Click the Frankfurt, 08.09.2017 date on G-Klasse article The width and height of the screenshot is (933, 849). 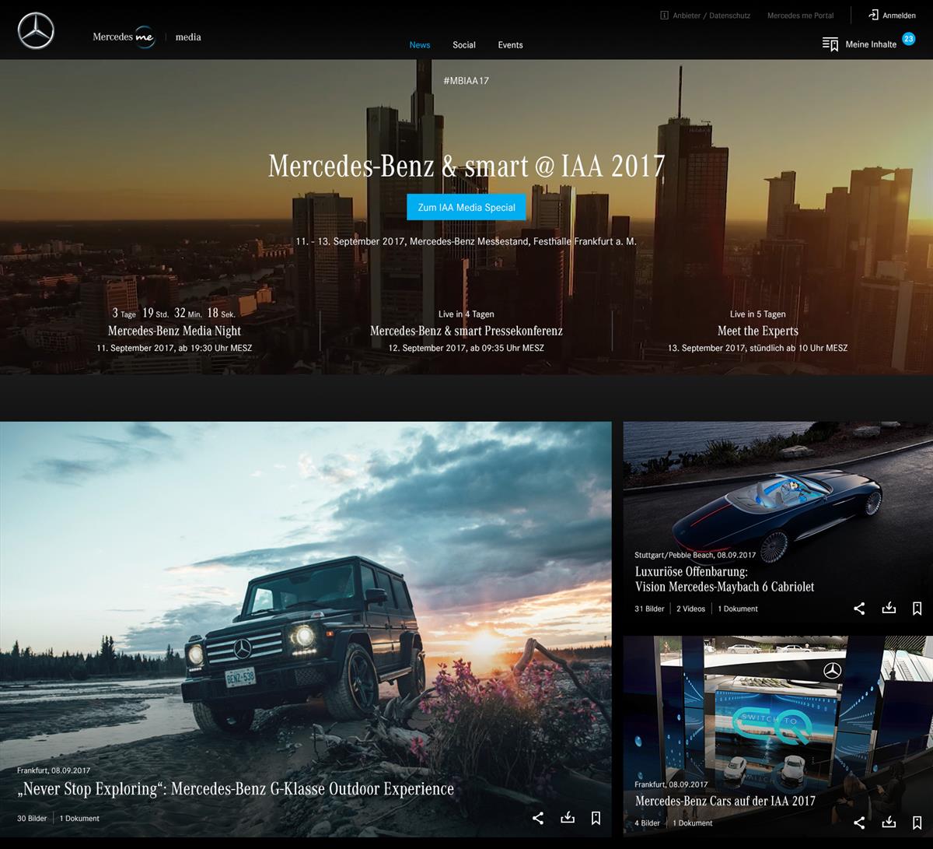(54, 771)
